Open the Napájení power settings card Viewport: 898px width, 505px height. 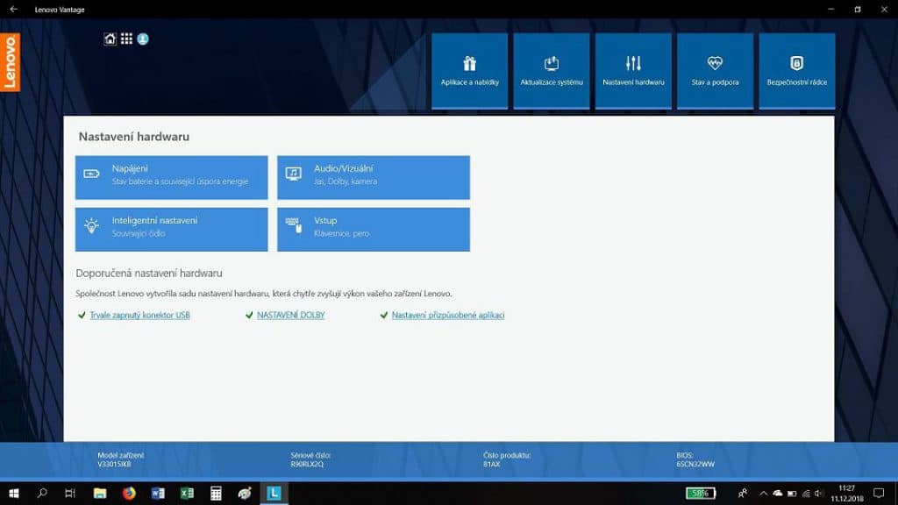pyautogui.click(x=171, y=177)
